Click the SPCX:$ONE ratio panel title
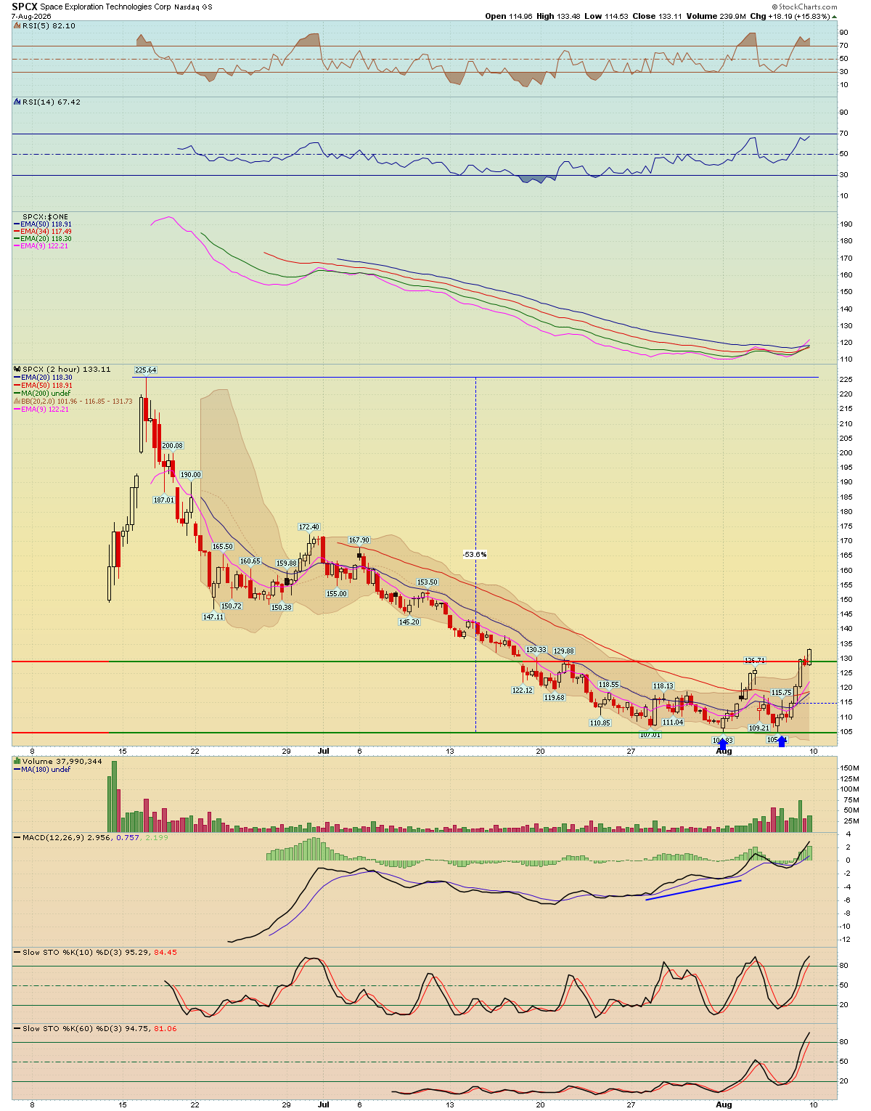871x1111 pixels. click(45, 217)
